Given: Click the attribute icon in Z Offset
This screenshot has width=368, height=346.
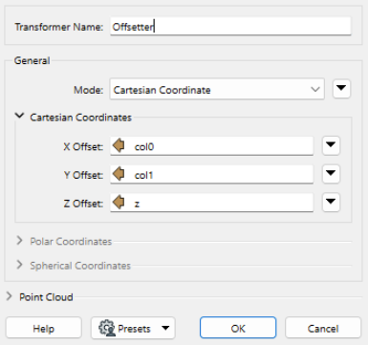Looking at the screenshot, I should coord(119,203).
